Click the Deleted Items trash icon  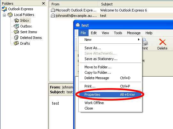coord(16,38)
